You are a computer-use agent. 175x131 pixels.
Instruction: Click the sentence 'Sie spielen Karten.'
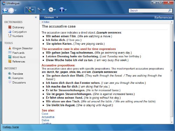coord(59,44)
